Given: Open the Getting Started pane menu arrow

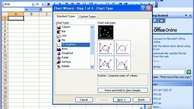Looking at the screenshot, I should 186,15.
